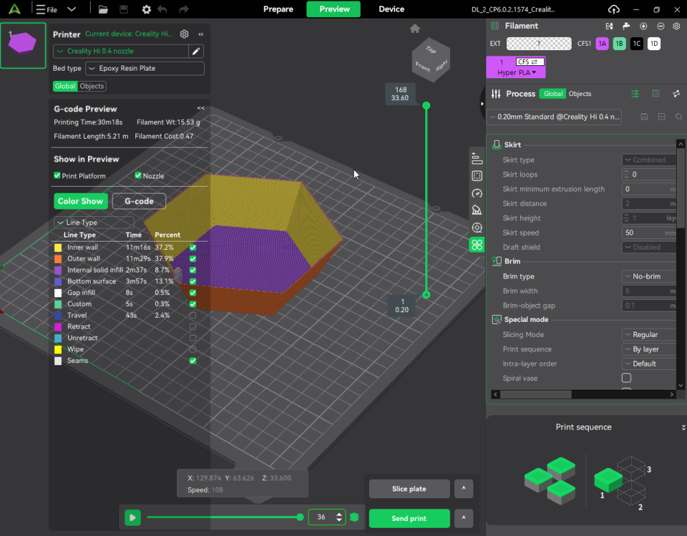
Task: Click the filament mapping icon in the Filament header
Action: click(609, 26)
